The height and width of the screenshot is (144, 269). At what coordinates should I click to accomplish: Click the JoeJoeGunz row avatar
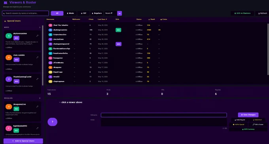pyautogui.click(x=50, y=39)
